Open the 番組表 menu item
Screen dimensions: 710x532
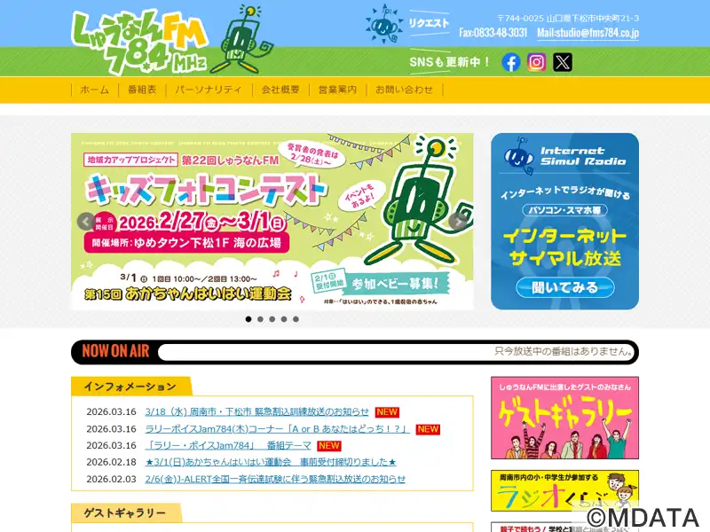click(x=142, y=90)
